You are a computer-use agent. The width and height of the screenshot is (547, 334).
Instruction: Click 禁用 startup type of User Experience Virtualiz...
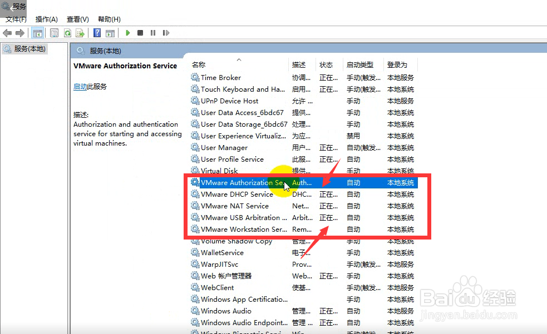click(353, 136)
